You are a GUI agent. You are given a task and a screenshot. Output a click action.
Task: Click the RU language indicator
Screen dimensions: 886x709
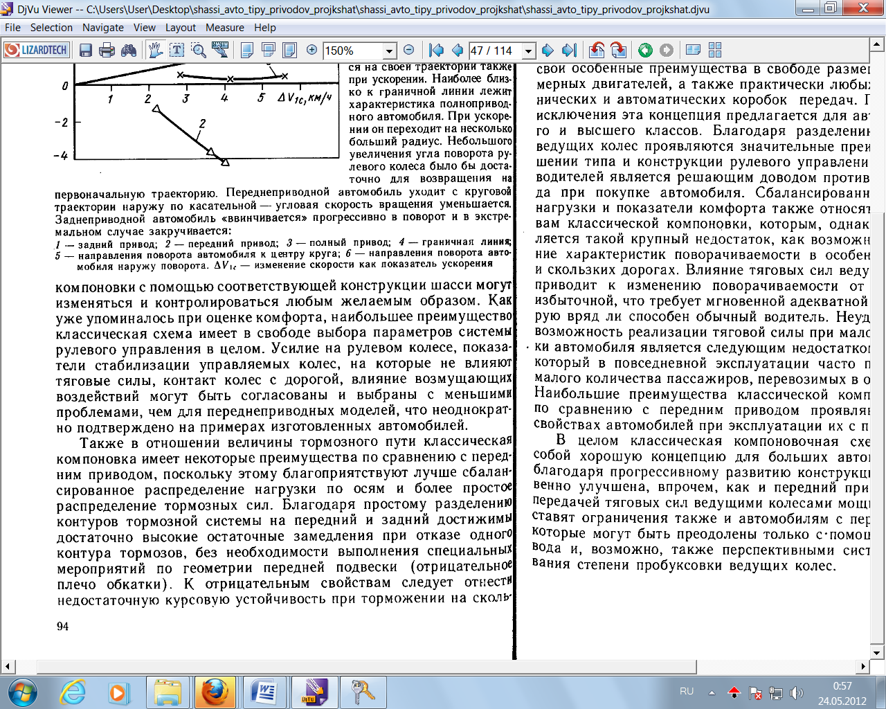687,691
